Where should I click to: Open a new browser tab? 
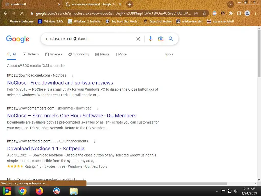[130, 4]
